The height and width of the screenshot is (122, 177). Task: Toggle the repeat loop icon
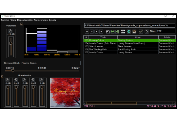point(134,32)
